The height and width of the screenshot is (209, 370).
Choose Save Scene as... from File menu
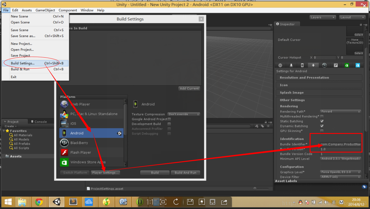[x=35, y=36]
